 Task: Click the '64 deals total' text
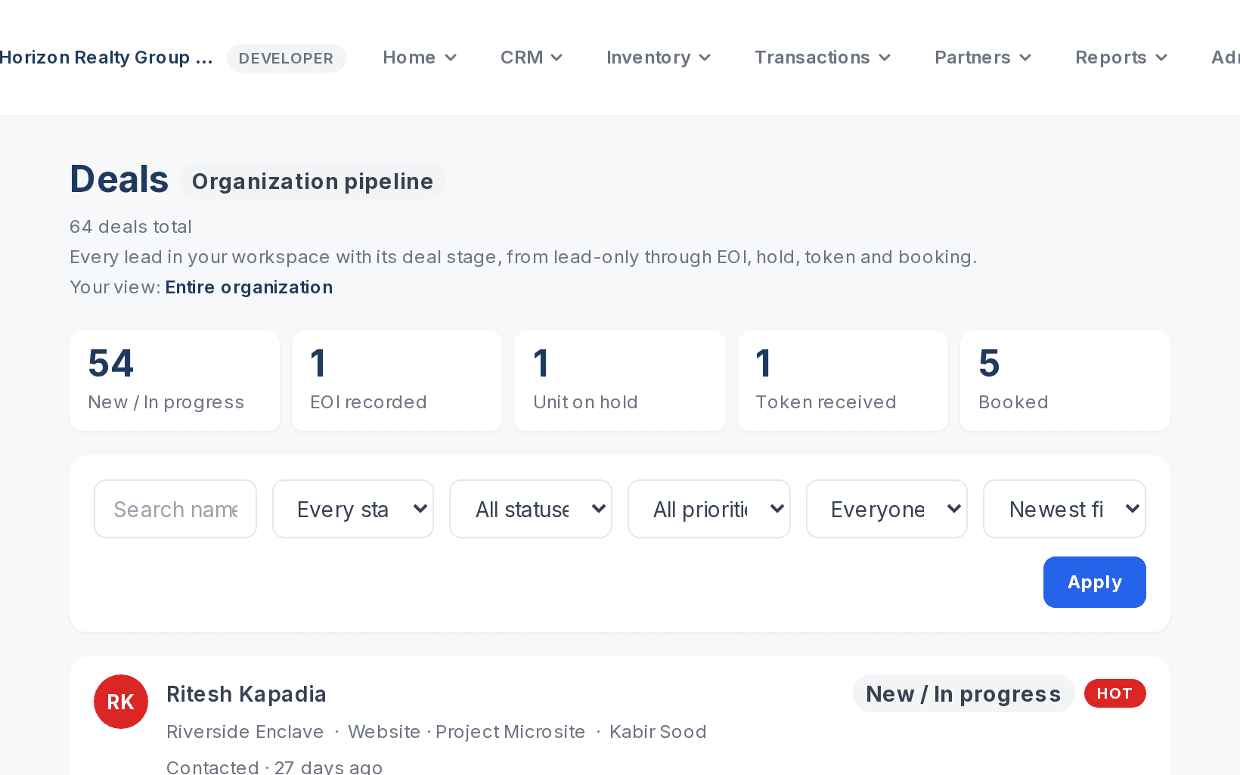tap(131, 227)
